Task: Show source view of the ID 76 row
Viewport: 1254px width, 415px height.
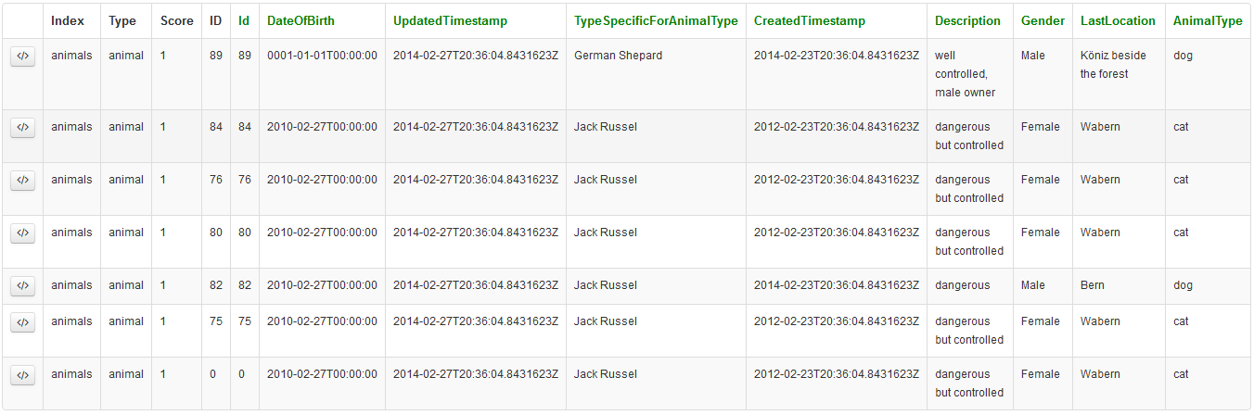Action: coord(23,181)
